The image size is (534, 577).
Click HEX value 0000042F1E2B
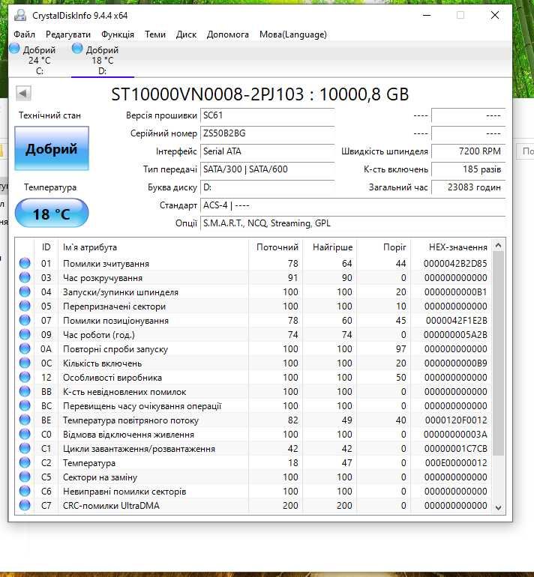(456, 321)
